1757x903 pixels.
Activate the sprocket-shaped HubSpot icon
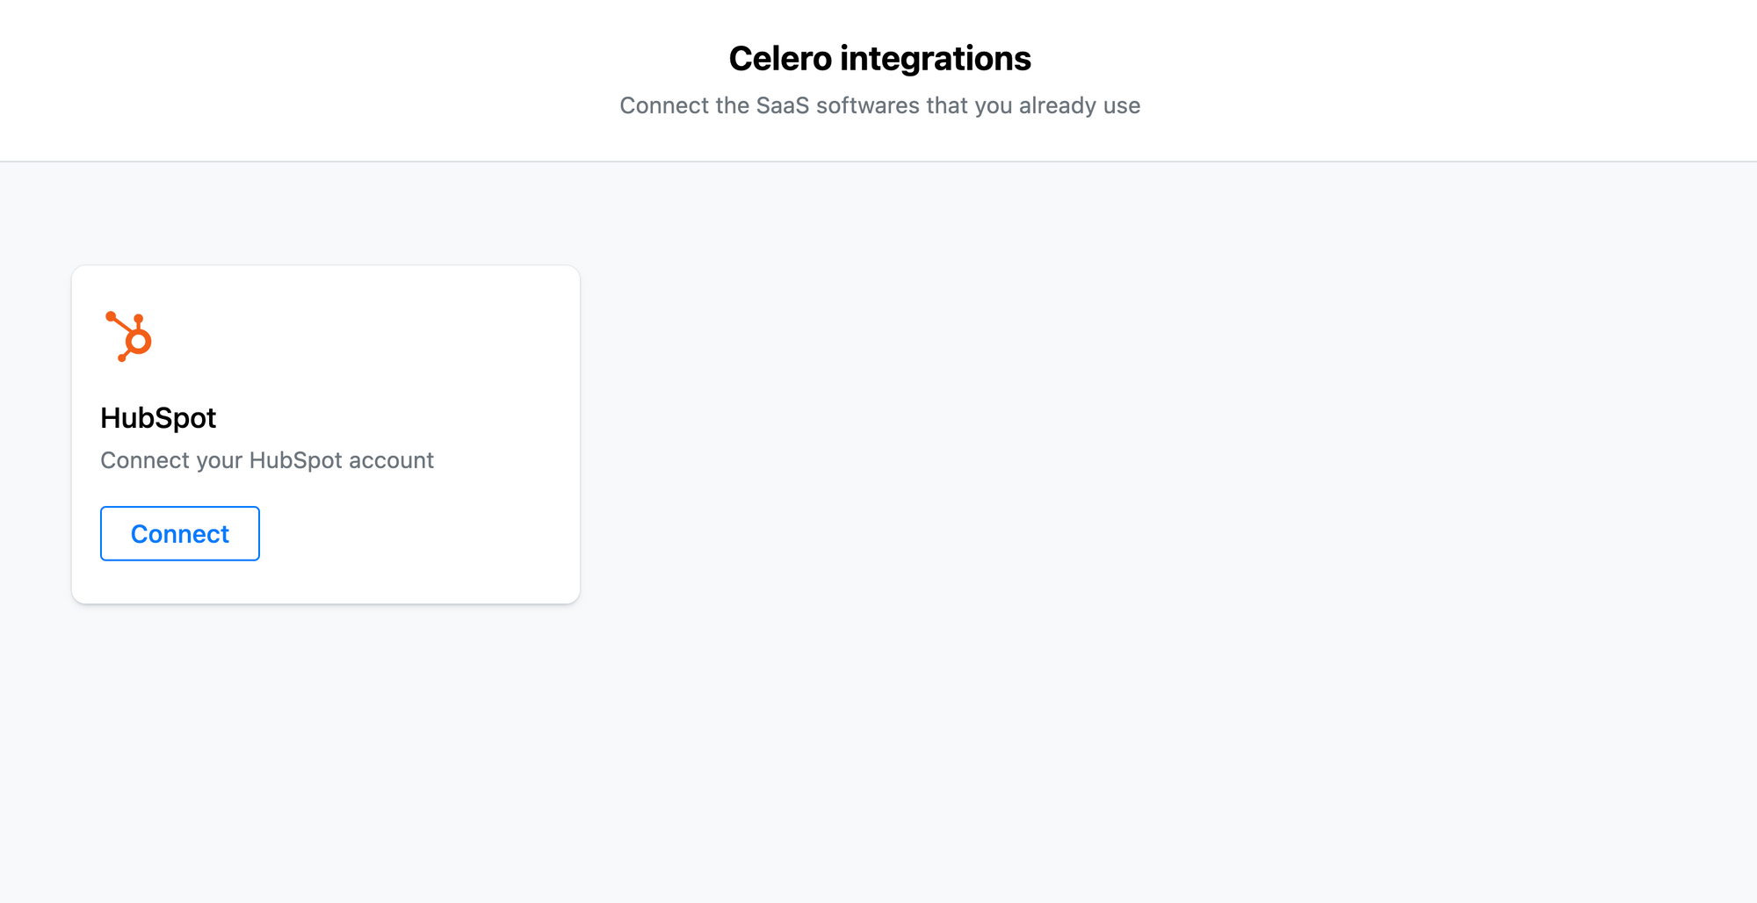pos(128,338)
